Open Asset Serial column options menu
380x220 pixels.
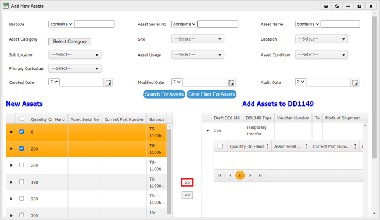point(306,146)
